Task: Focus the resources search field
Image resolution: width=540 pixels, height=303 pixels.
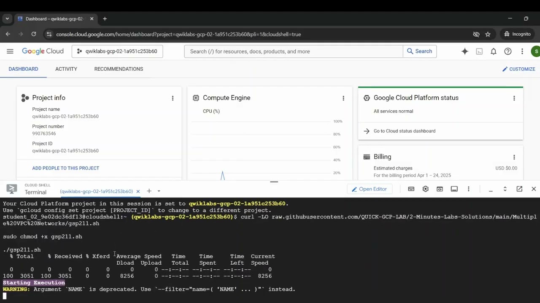Action: click(294, 51)
